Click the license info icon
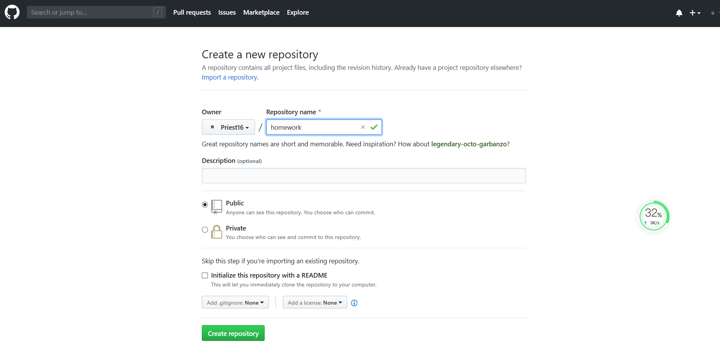Screen dimensions: 720x344 [354, 303]
